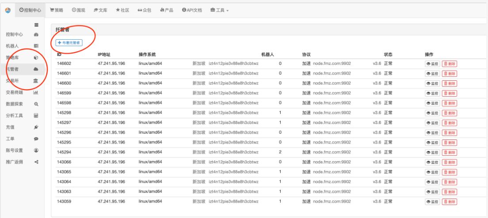Viewport: 488px width, 218px height.
Task: Go to 工单 in the sidebar
Action: pos(10,139)
